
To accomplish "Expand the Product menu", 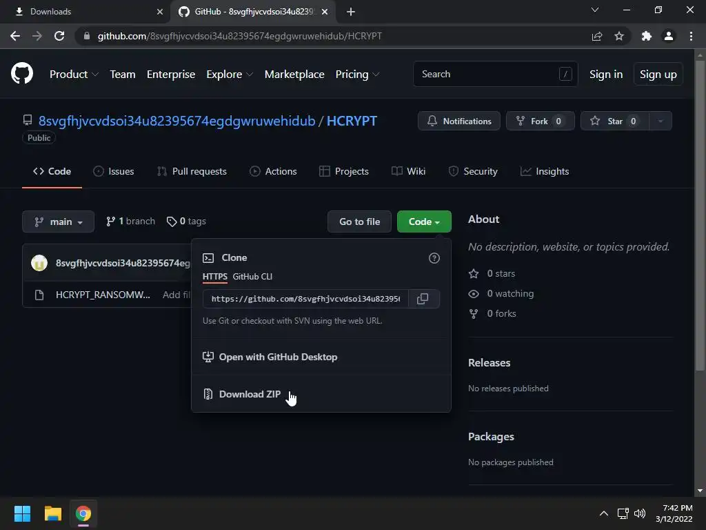I will [x=74, y=75].
